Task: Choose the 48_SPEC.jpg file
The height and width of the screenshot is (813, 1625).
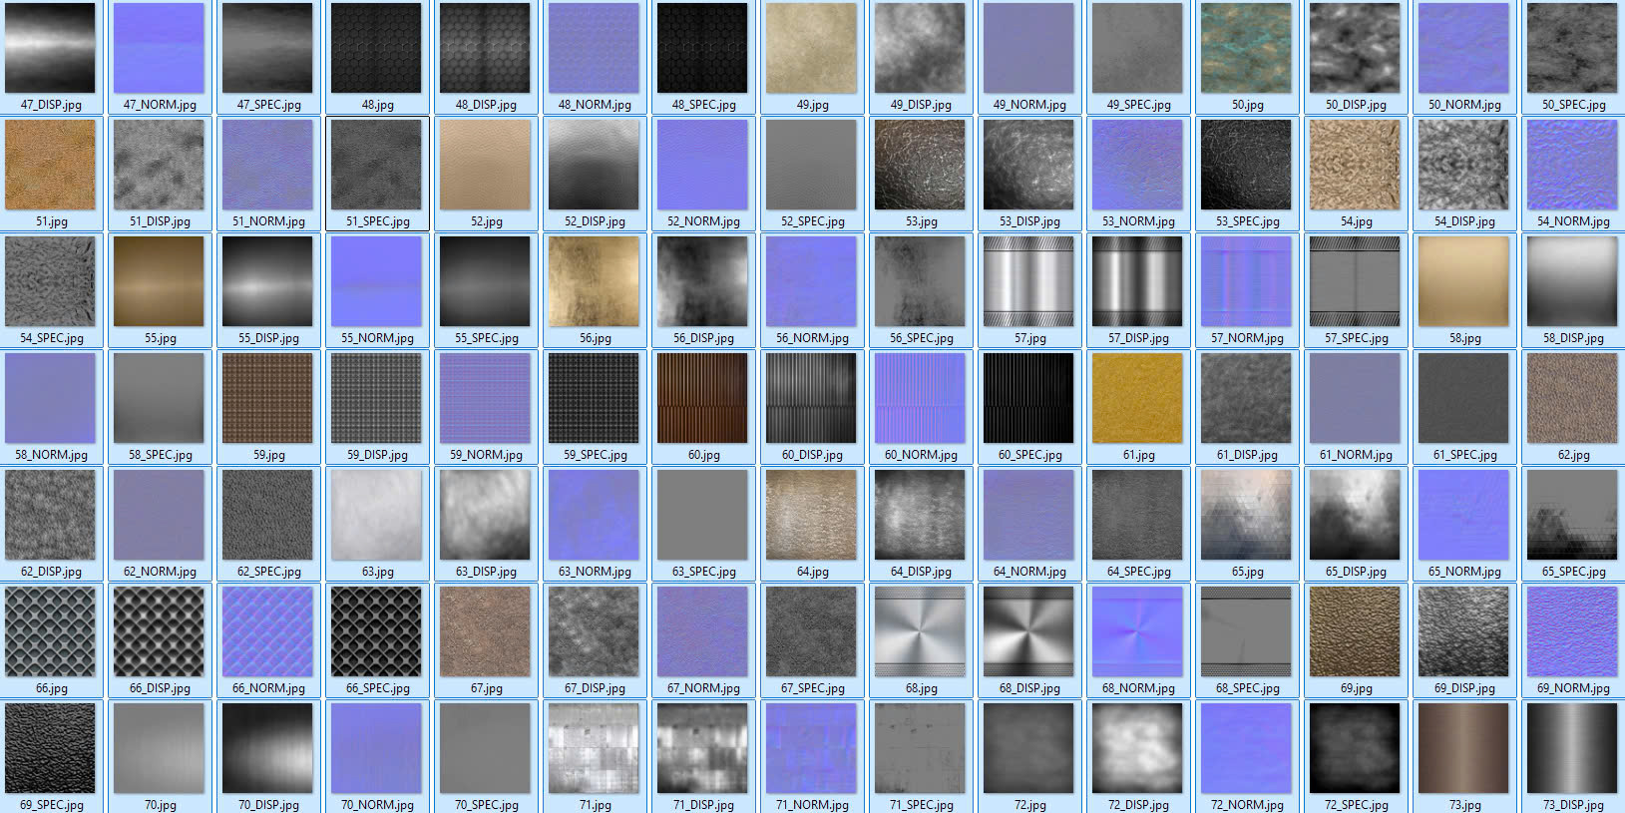Action: coord(702,48)
